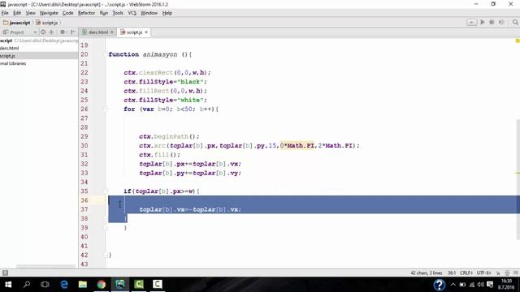The height and width of the screenshot is (292, 520).
Task: Collapse the for loop fold marker on line 26
Action: click(106, 109)
